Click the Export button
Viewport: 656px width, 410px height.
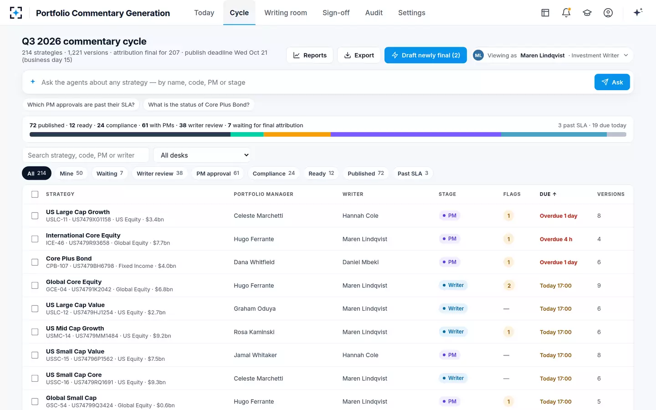click(x=359, y=55)
